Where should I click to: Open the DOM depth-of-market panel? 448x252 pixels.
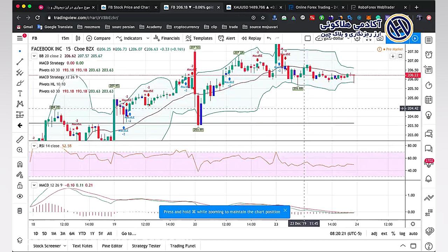(429, 212)
